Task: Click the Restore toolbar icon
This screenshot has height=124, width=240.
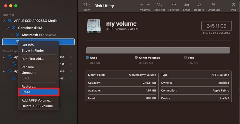Action: [199, 5]
